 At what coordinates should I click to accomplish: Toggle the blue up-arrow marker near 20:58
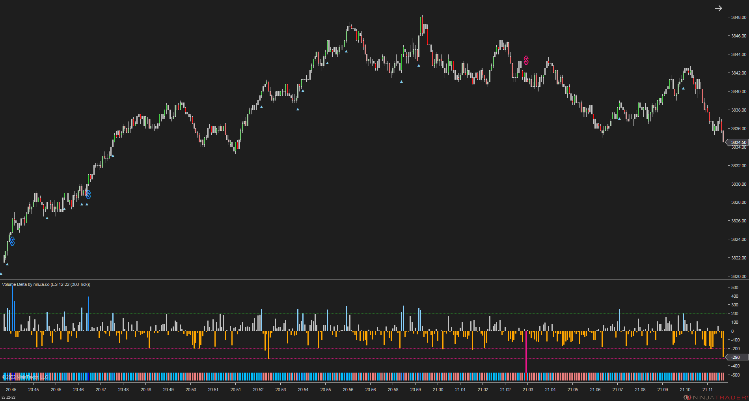pos(401,82)
